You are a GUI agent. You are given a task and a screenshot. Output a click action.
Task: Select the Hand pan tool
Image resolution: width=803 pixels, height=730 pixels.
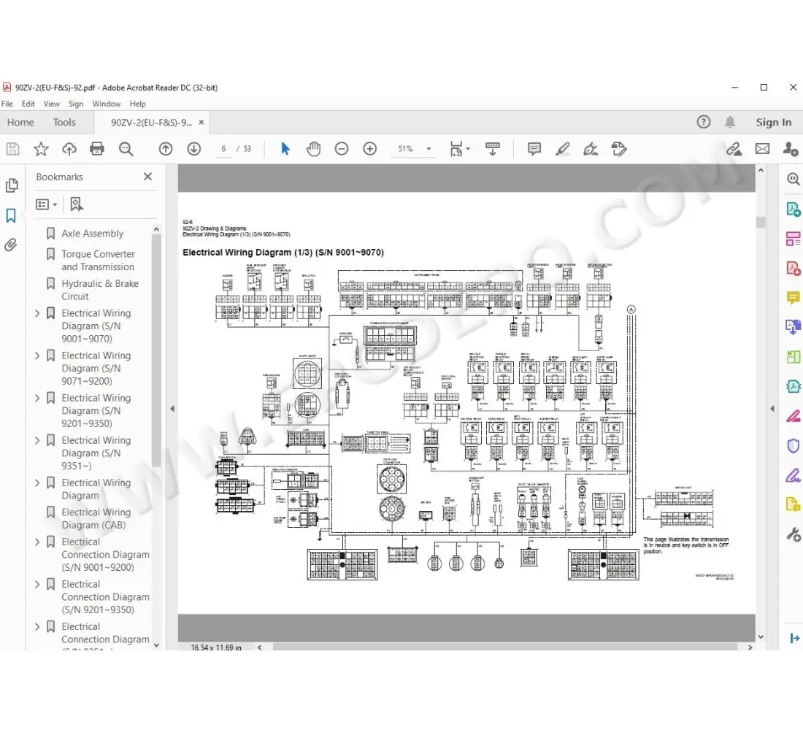click(x=313, y=149)
